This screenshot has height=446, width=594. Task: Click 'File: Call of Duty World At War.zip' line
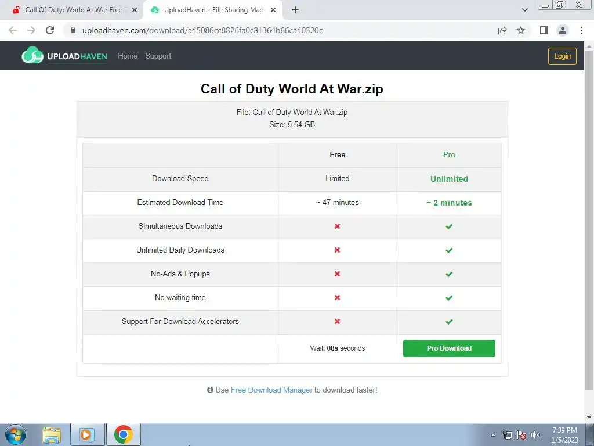pyautogui.click(x=292, y=112)
